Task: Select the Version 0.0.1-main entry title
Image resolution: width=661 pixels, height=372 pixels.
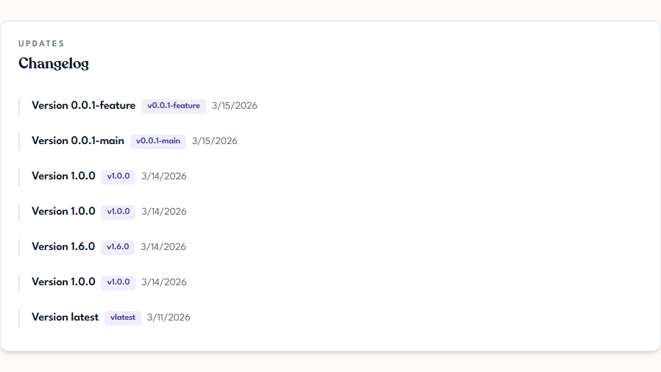Action: coord(78,141)
